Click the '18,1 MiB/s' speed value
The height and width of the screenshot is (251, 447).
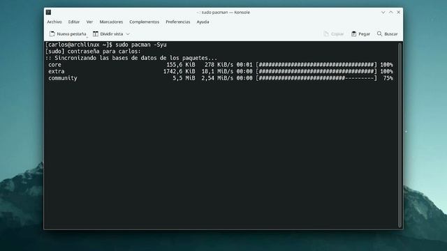click(x=217, y=71)
